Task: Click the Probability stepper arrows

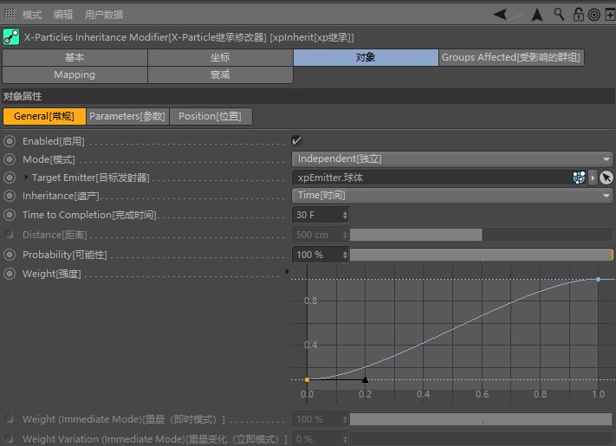Action: 345,255
